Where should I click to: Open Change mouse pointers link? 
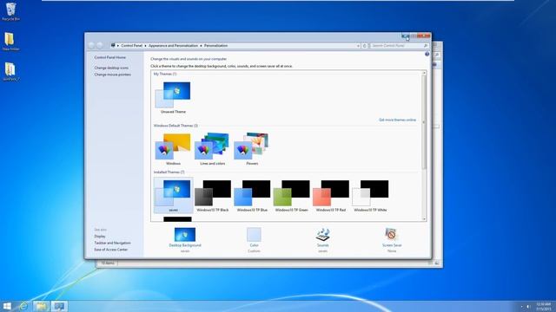point(112,75)
